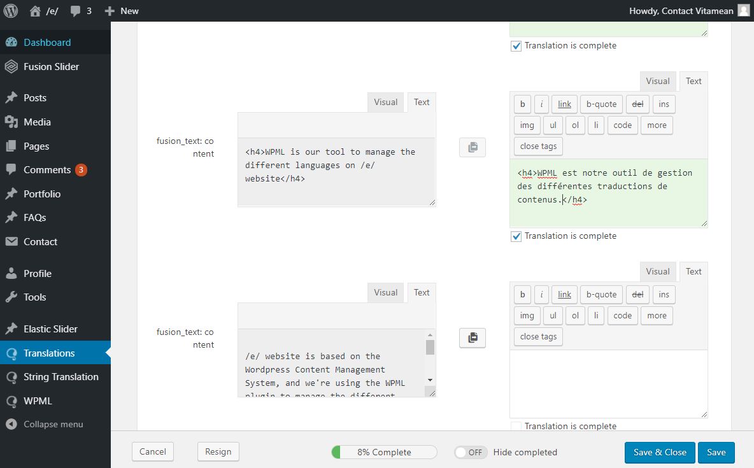Uncheck Translation is complete above WPML editor
The image size is (754, 468).
pos(516,46)
